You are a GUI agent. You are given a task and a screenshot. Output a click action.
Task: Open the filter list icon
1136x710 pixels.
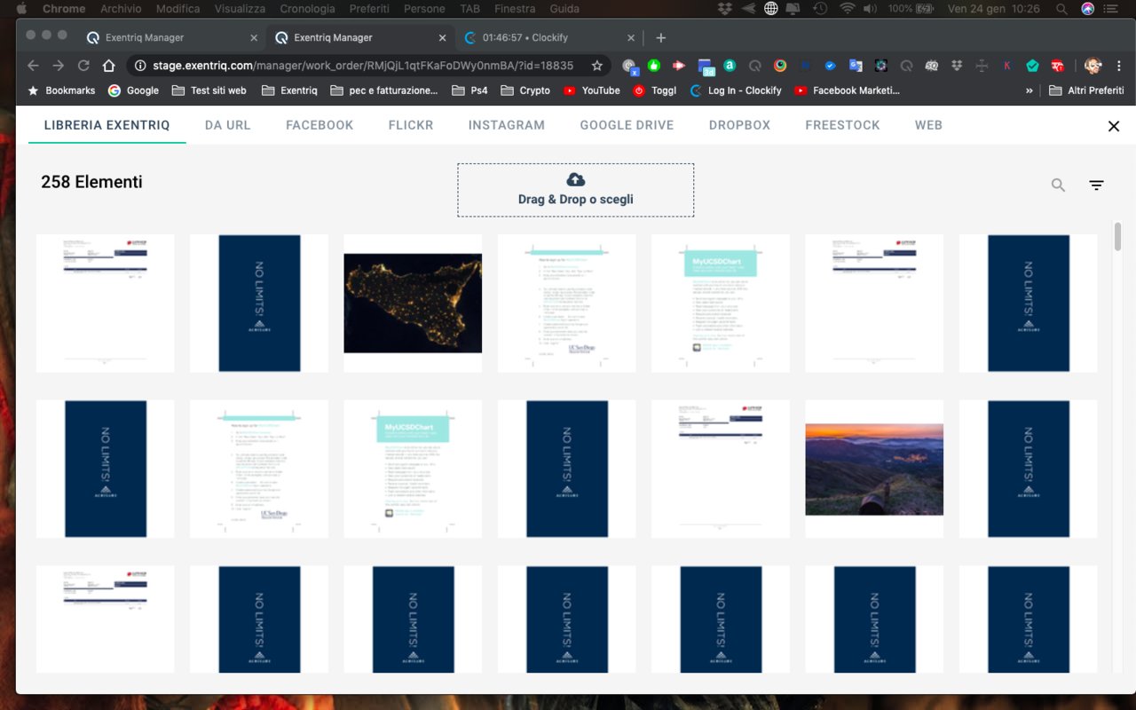point(1097,185)
